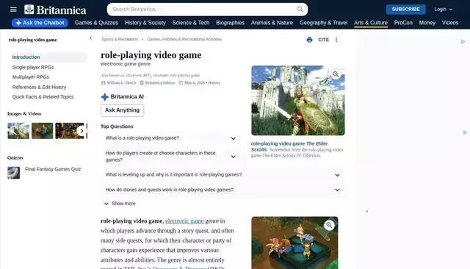Image resolution: width=470 pixels, height=269 pixels.
Task: Open William L. Hosch author link
Action: pos(121,83)
